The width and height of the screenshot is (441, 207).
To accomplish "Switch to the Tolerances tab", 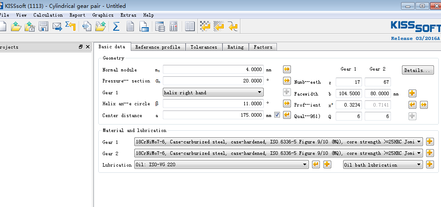I will point(204,47).
